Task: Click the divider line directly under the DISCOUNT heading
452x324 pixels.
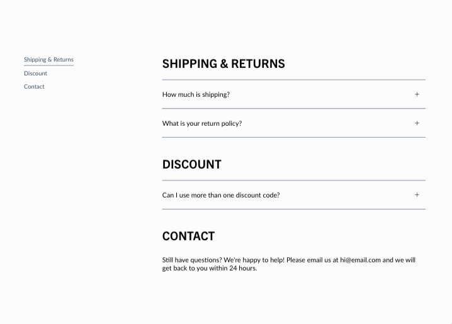Action: point(293,181)
